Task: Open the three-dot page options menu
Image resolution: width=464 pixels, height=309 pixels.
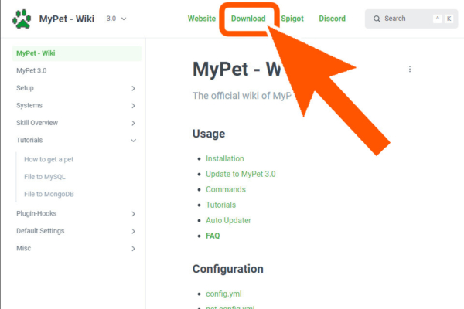Action: 410,70
